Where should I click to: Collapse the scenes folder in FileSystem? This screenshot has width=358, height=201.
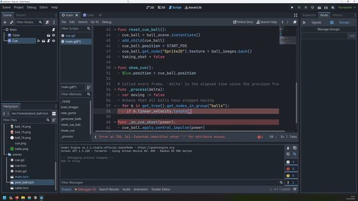coord(6,155)
